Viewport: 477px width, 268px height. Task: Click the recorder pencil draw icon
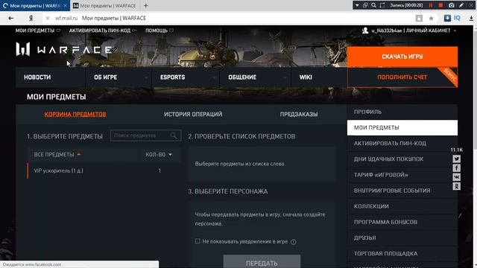pyautogui.click(x=461, y=5)
